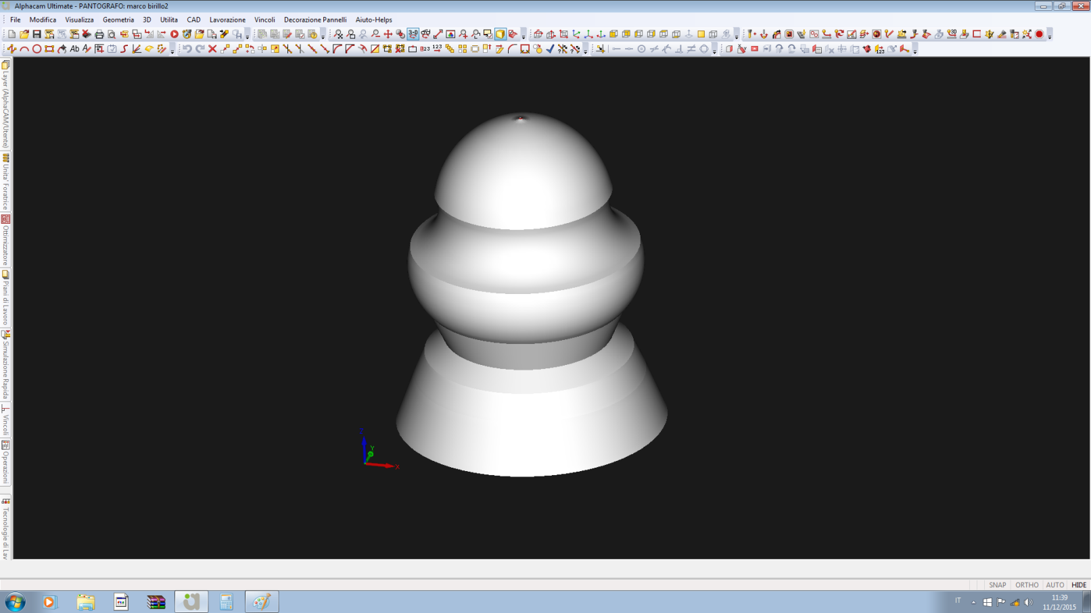Open the Geometria menu
1091x613 pixels.
tap(118, 20)
